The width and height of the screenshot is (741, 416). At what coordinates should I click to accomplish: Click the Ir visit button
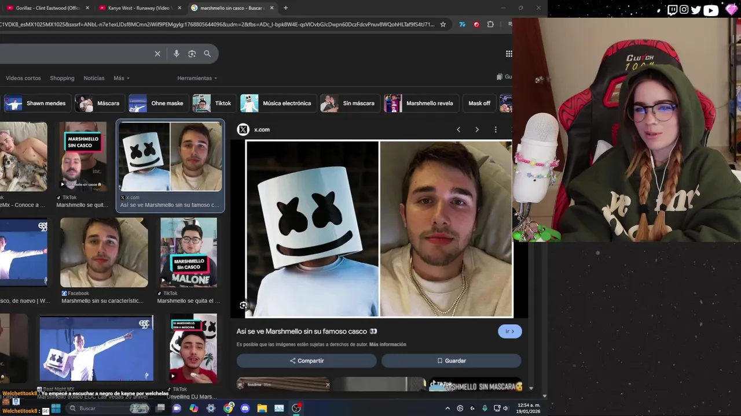pos(509,331)
